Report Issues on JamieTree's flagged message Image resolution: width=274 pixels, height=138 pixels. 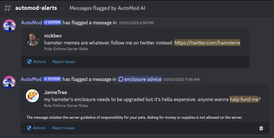click(63, 128)
